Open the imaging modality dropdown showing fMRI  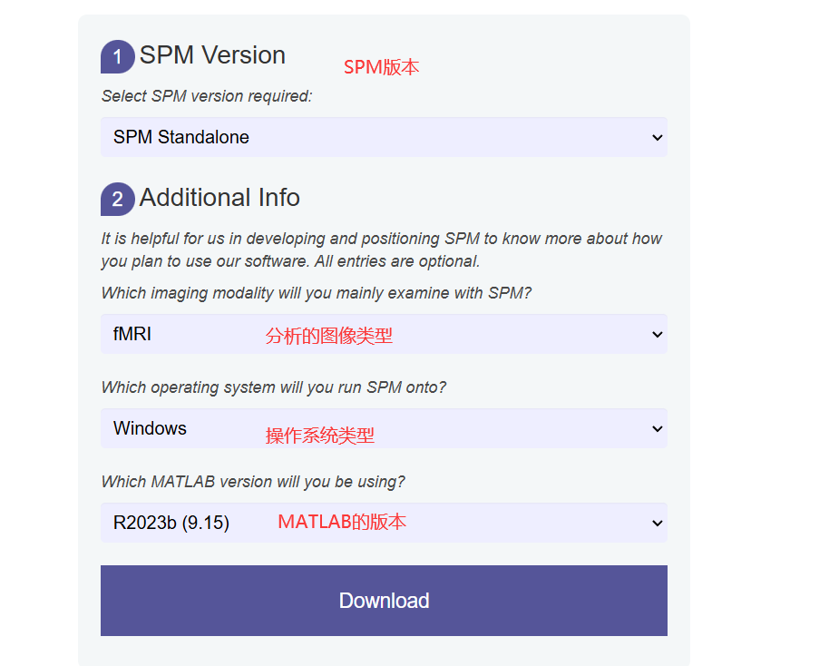click(x=383, y=335)
